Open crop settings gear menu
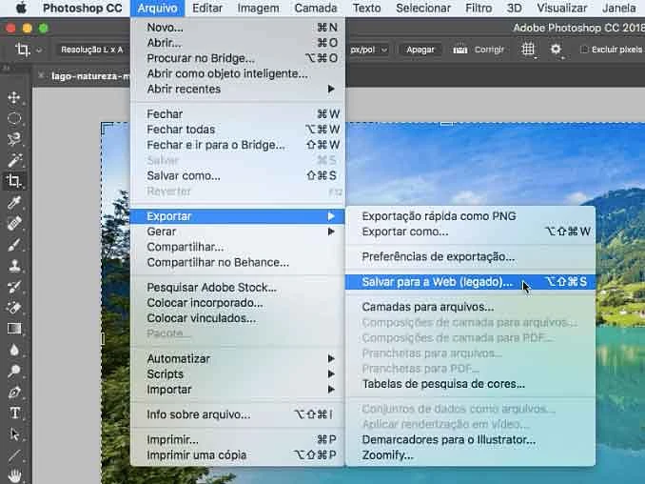The width and height of the screenshot is (645, 484). pyautogui.click(x=556, y=50)
